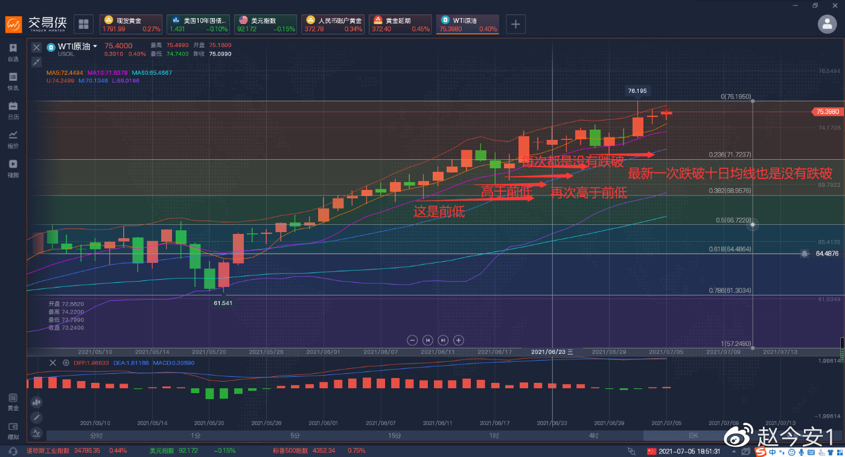The width and height of the screenshot is (845, 457).
Task: Close the MACD indicator panel
Action: click(x=53, y=362)
